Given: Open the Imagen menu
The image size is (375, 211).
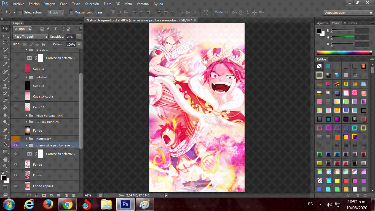Looking at the screenshot, I should (x=50, y=4).
